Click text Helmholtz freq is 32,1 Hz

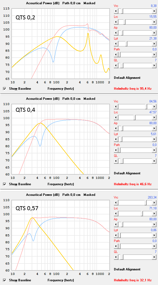coord(133,280)
